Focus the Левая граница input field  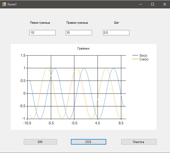point(42,33)
